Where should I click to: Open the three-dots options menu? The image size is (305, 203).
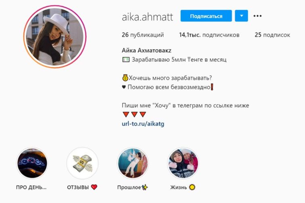(x=257, y=16)
